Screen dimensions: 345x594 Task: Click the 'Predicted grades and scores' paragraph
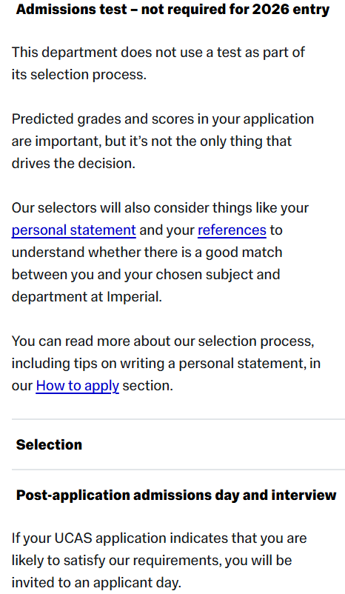[x=163, y=141]
